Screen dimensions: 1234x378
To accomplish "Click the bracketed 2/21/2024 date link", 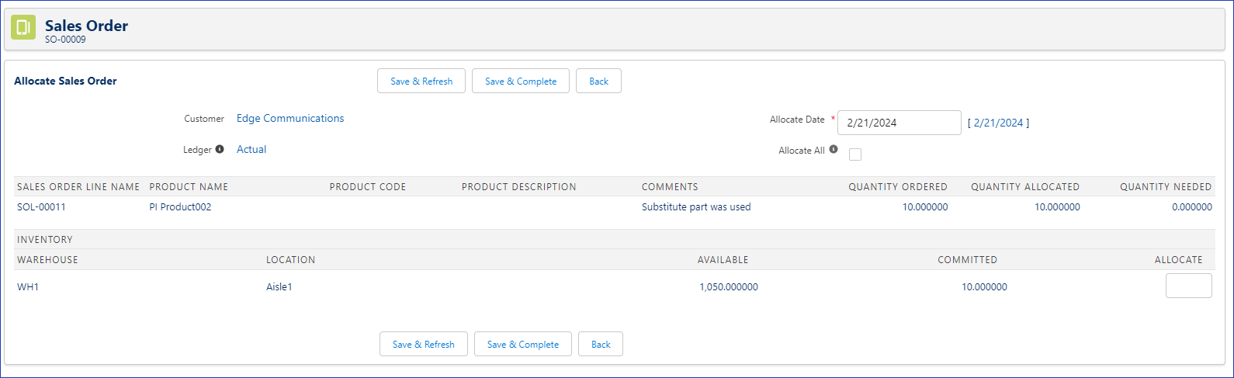I will pyautogui.click(x=998, y=123).
